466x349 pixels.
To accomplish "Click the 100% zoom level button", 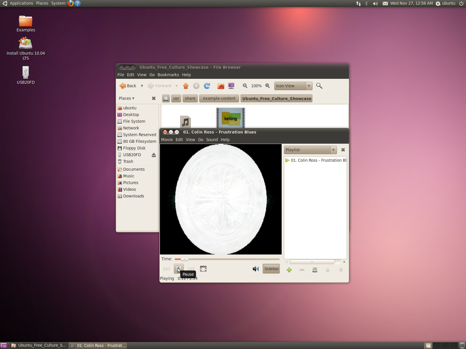I will pyautogui.click(x=256, y=86).
